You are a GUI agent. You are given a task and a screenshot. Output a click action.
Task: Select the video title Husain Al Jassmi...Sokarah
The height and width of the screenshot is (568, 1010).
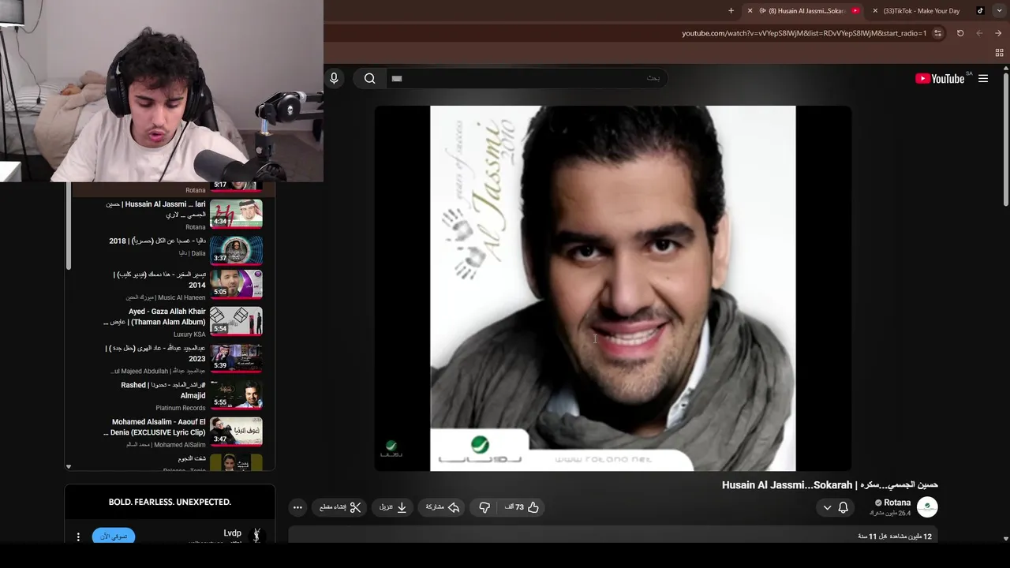point(830,485)
